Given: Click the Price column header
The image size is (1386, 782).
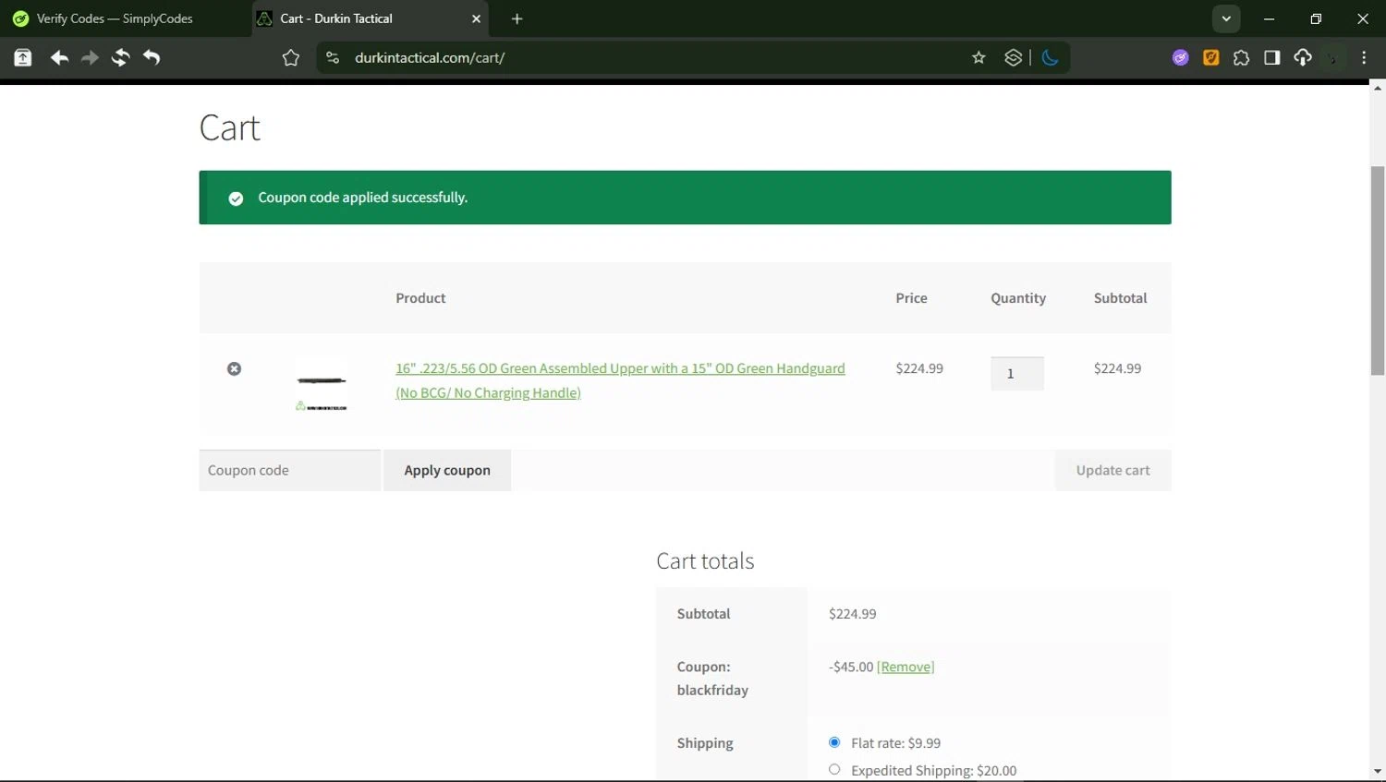Looking at the screenshot, I should (911, 298).
